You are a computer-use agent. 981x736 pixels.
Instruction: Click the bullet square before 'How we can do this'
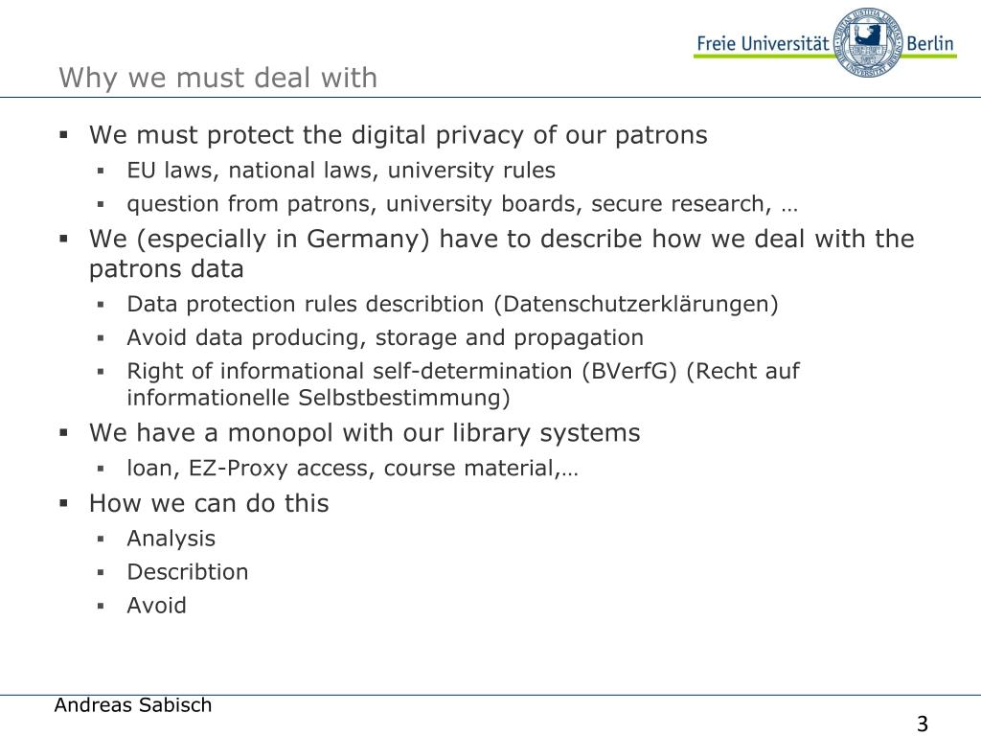tap(63, 502)
